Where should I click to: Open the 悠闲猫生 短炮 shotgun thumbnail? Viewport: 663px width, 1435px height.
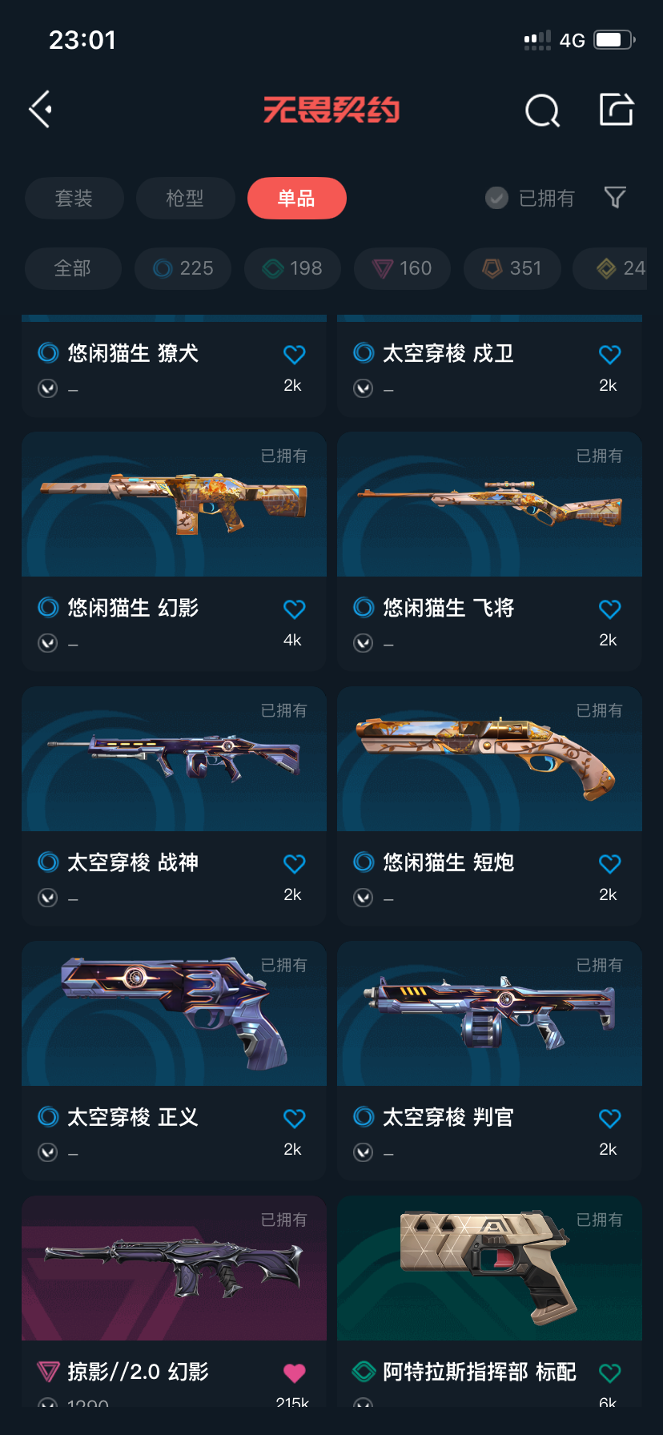point(489,759)
